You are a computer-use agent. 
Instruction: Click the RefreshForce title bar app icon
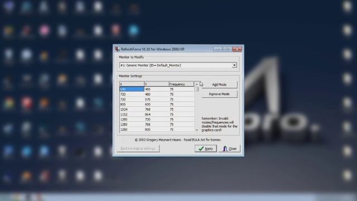pyautogui.click(x=117, y=49)
